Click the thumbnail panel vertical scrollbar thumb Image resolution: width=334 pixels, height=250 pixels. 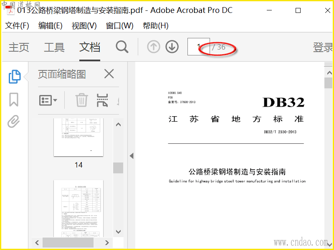click(x=118, y=168)
